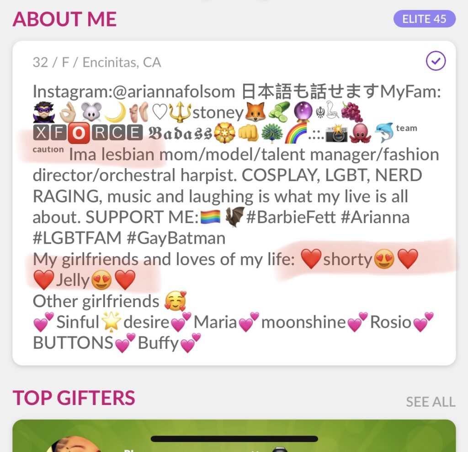468x452 pixels.
Task: Click the fox emoji after stoney
Action: tap(255, 112)
